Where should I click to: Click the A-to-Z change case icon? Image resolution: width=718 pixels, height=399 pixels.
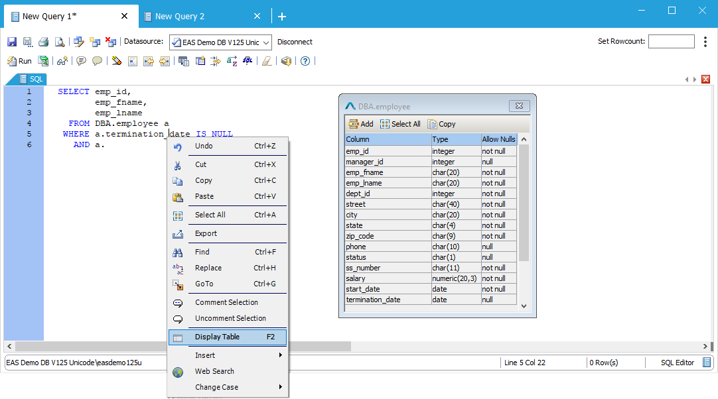pos(232,61)
